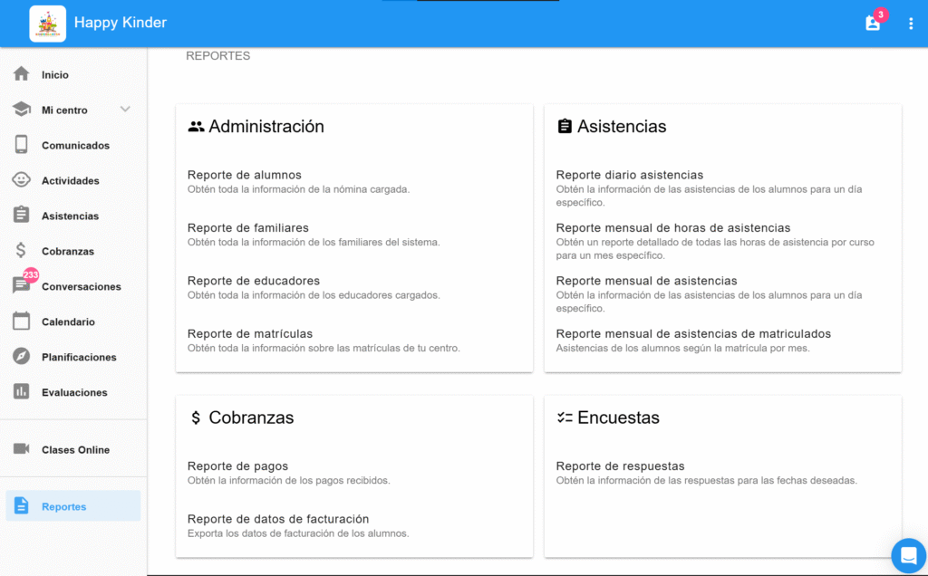
Task: Click the Evaluaciones bar chart icon
Action: (22, 391)
